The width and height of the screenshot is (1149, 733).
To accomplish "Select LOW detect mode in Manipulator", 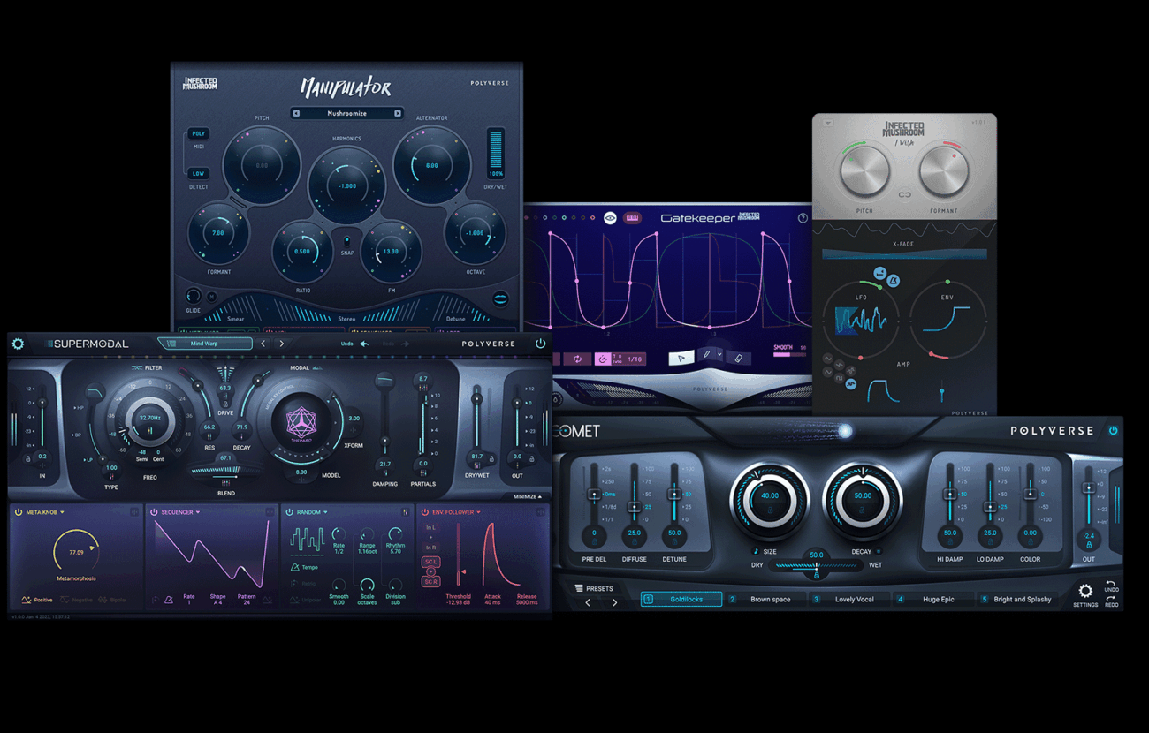I will click(198, 174).
